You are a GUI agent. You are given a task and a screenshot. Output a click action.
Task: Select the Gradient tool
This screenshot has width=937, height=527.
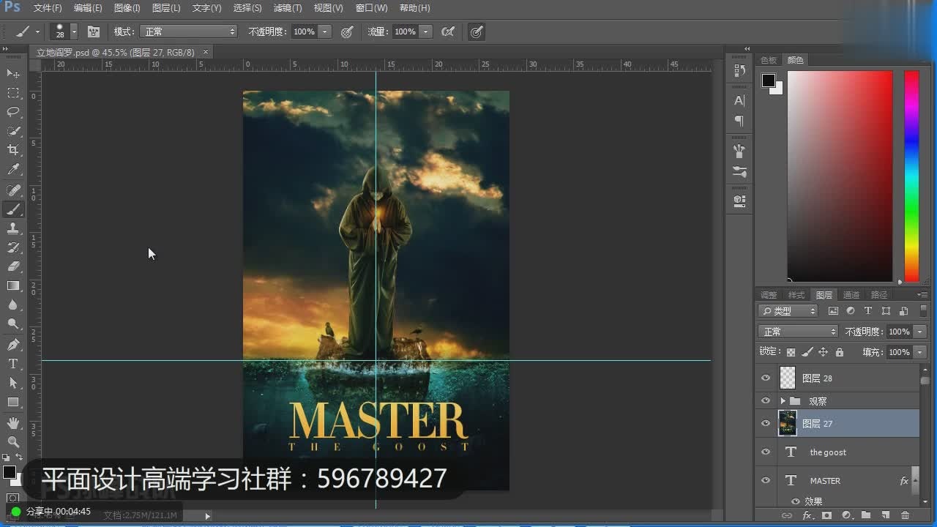click(x=13, y=285)
